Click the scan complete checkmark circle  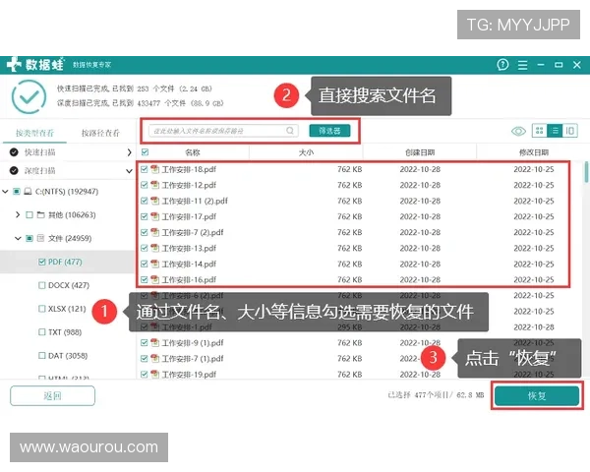(29, 96)
